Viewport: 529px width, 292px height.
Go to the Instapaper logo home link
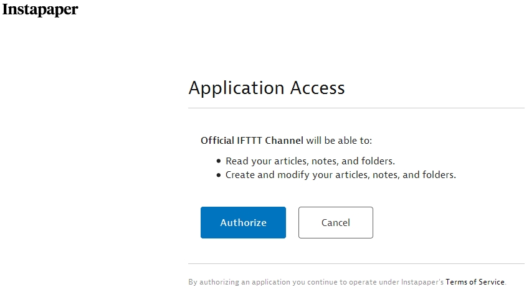pyautogui.click(x=40, y=9)
